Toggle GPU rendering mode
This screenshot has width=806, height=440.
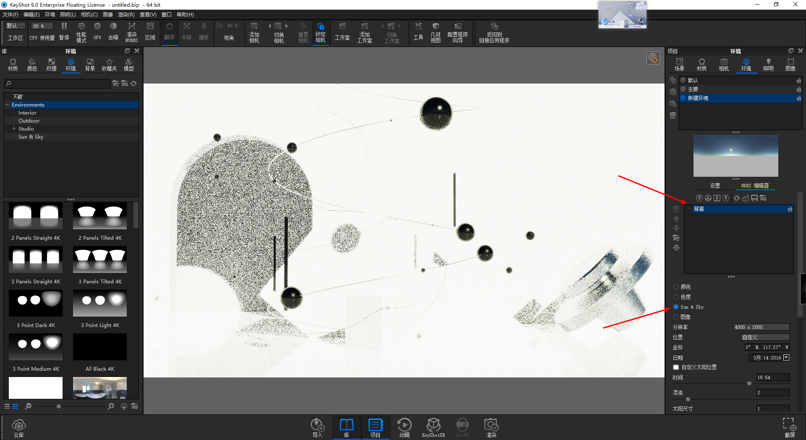click(x=97, y=32)
